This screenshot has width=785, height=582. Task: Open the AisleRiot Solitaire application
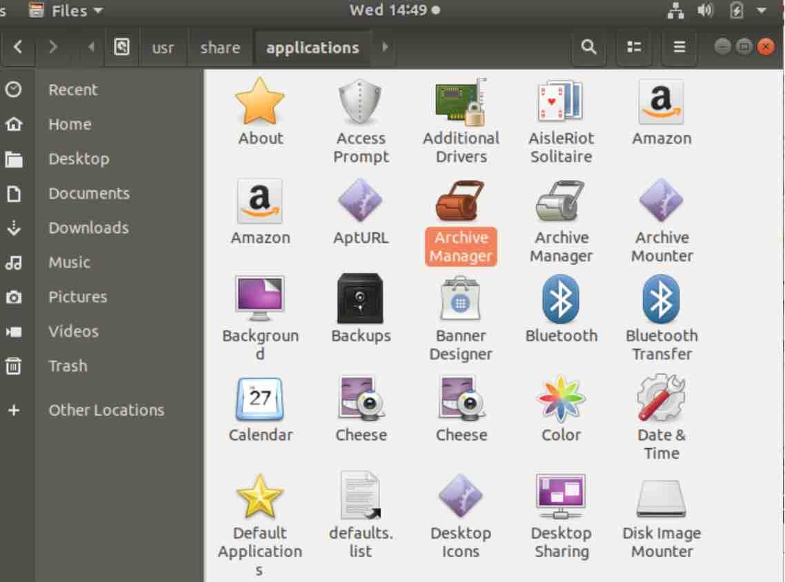(x=562, y=102)
